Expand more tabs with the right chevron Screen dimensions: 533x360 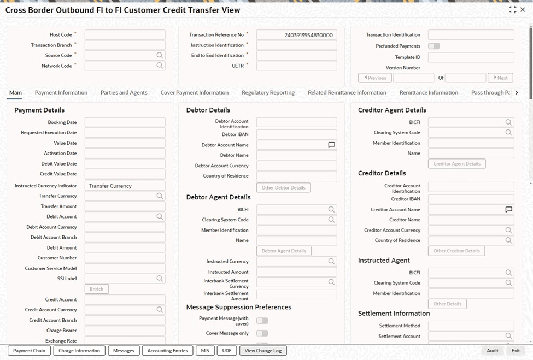[x=517, y=92]
